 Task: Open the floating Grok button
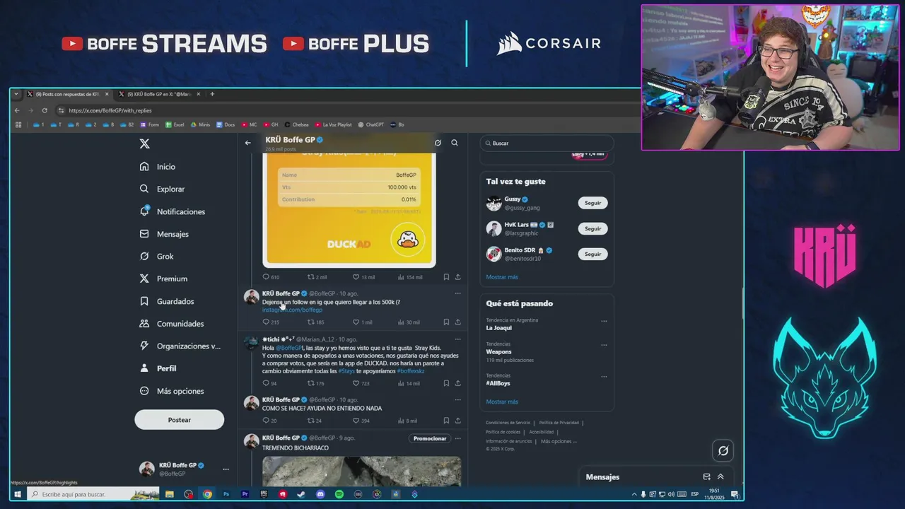[x=723, y=451]
